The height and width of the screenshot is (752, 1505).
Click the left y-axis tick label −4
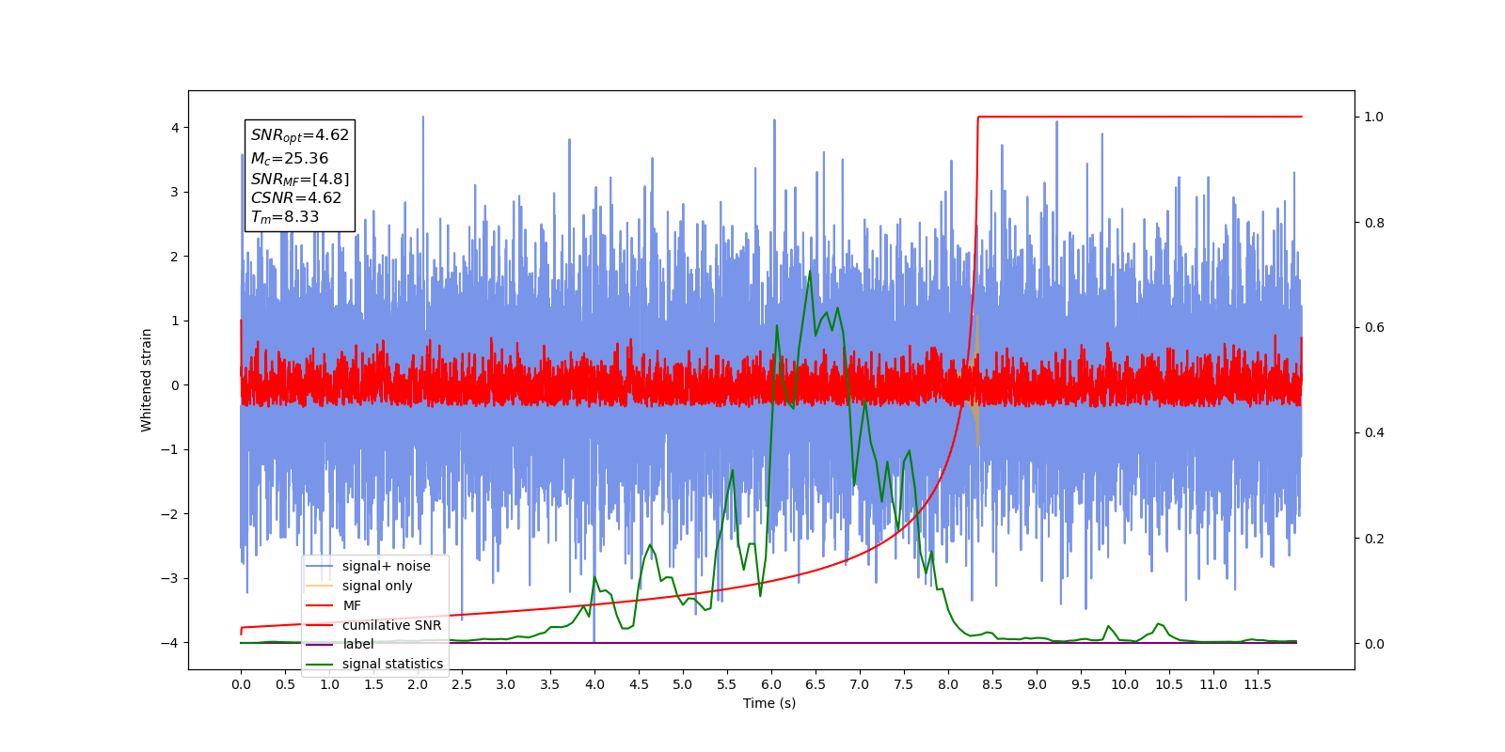coord(170,643)
